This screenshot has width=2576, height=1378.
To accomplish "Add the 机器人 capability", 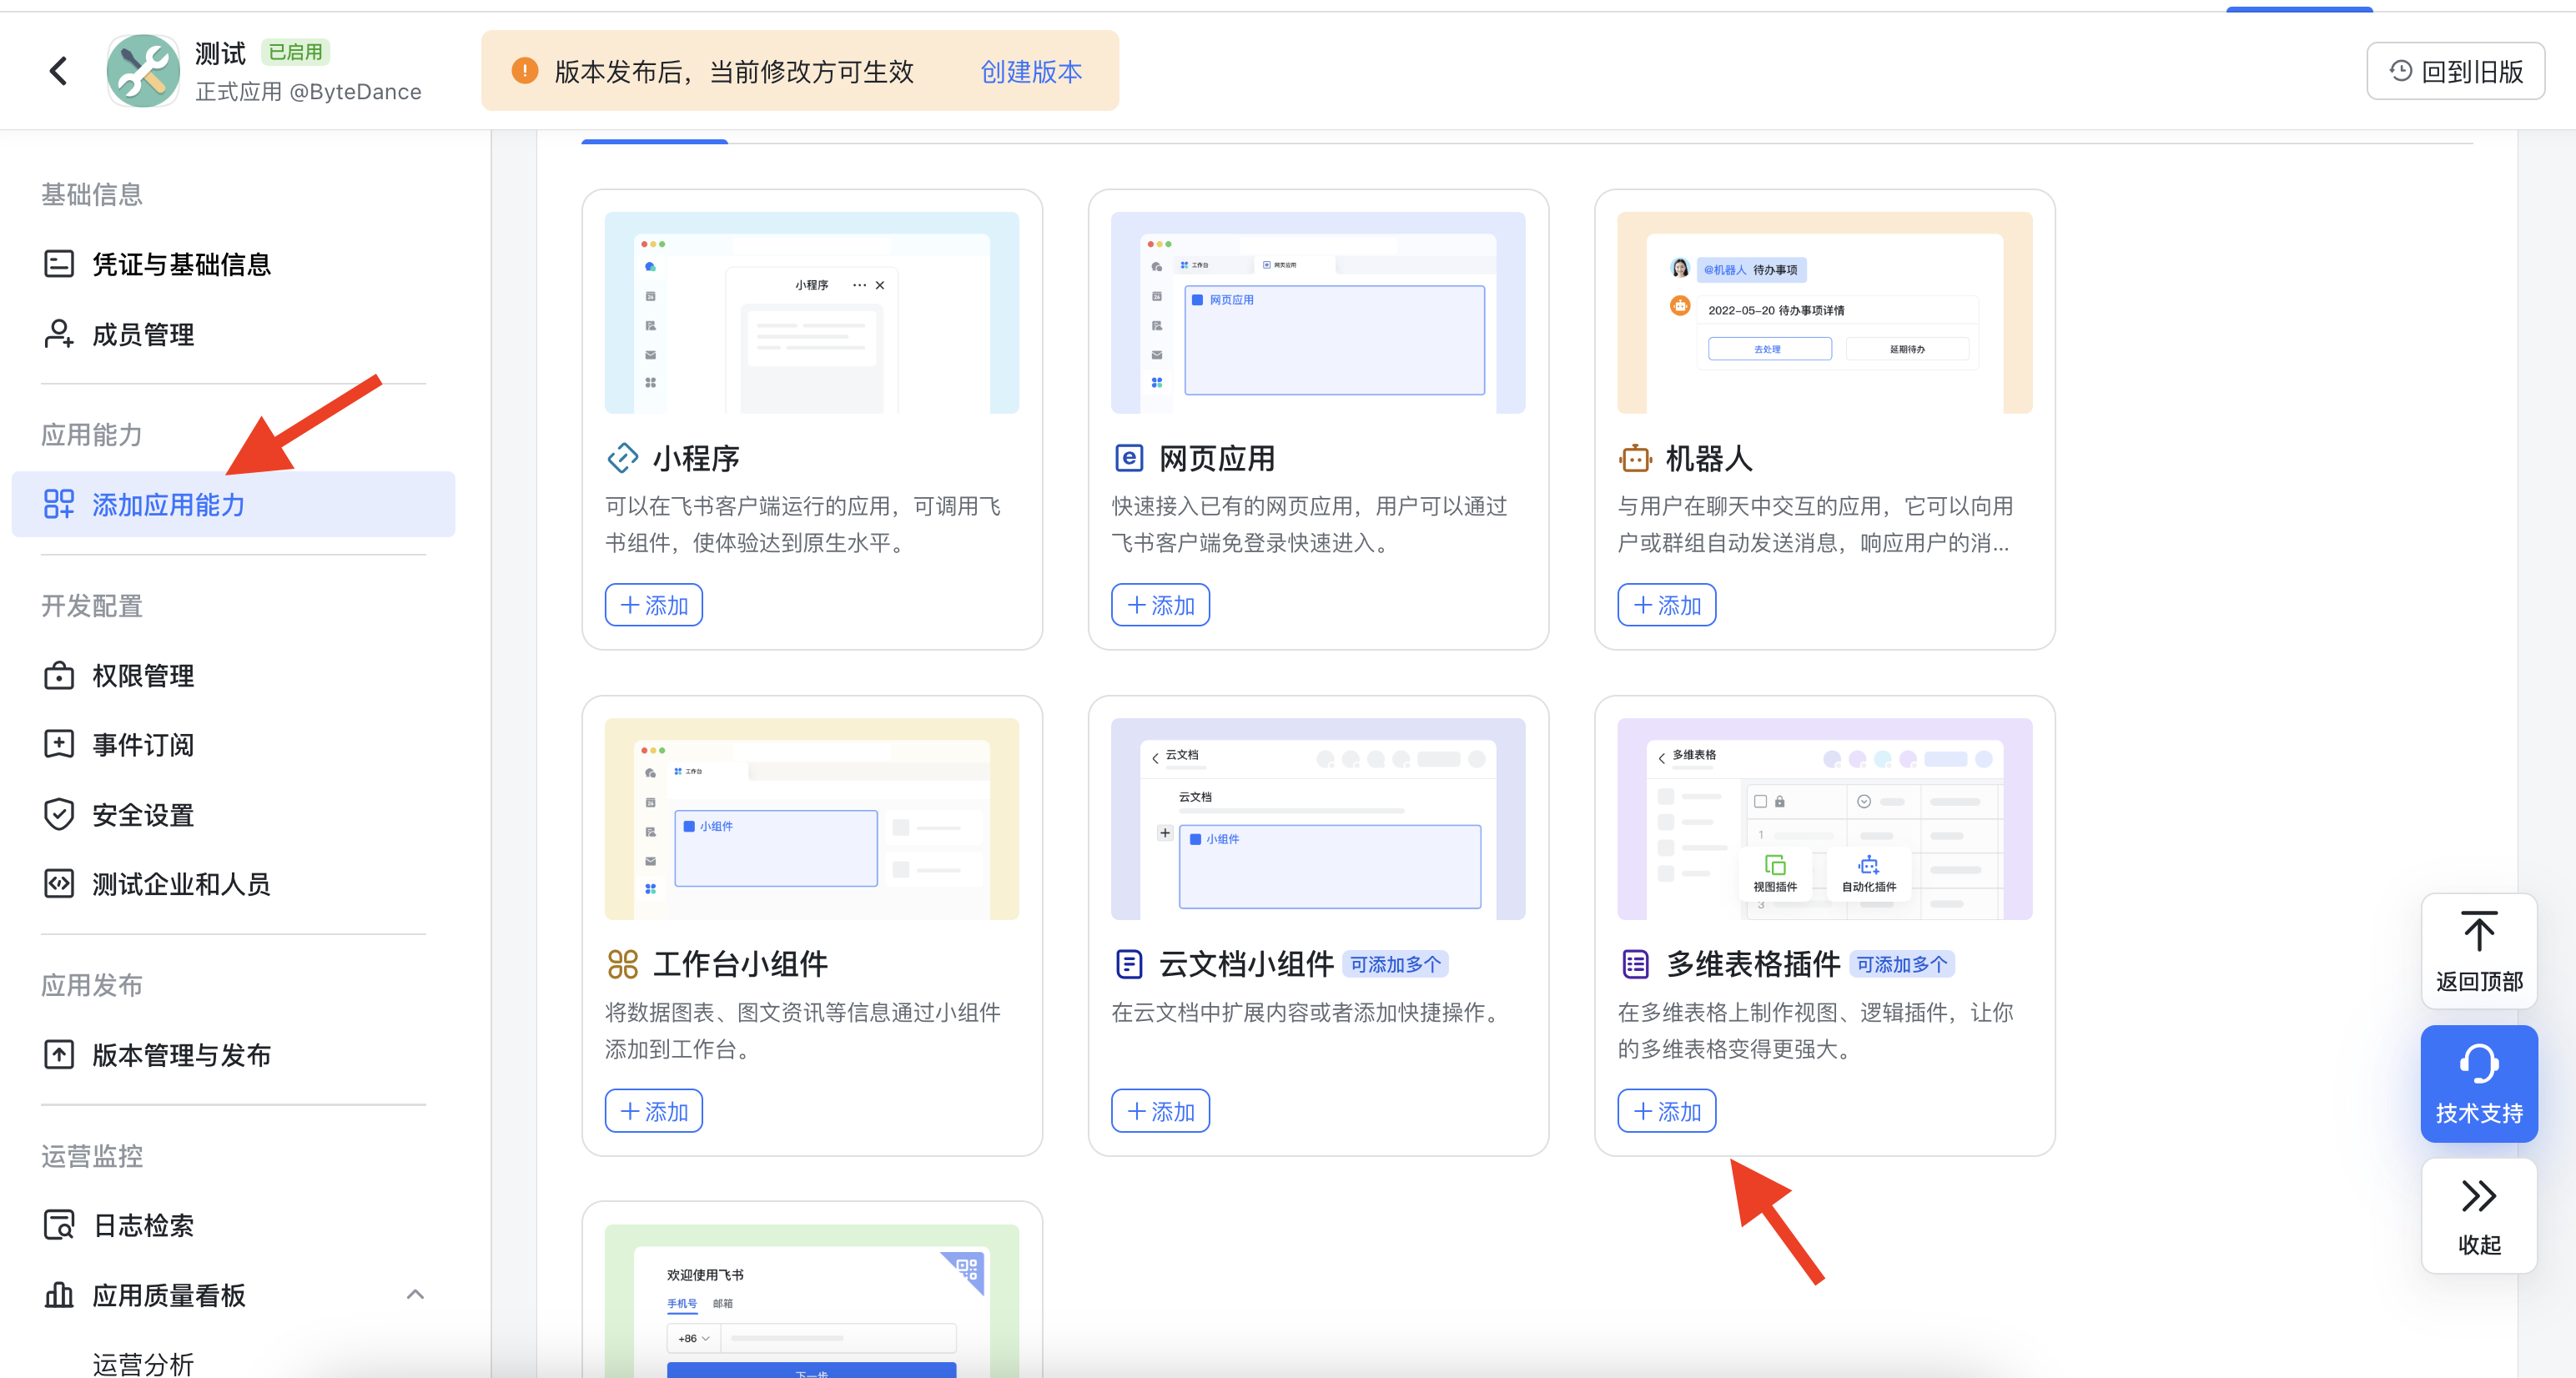I will point(1666,604).
